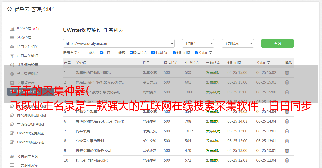Image resolution: width=322 pixels, height=168 pixels.
Task: Click trash icon for row 10 搜索引擎的网站优化
Action: tap(287, 160)
